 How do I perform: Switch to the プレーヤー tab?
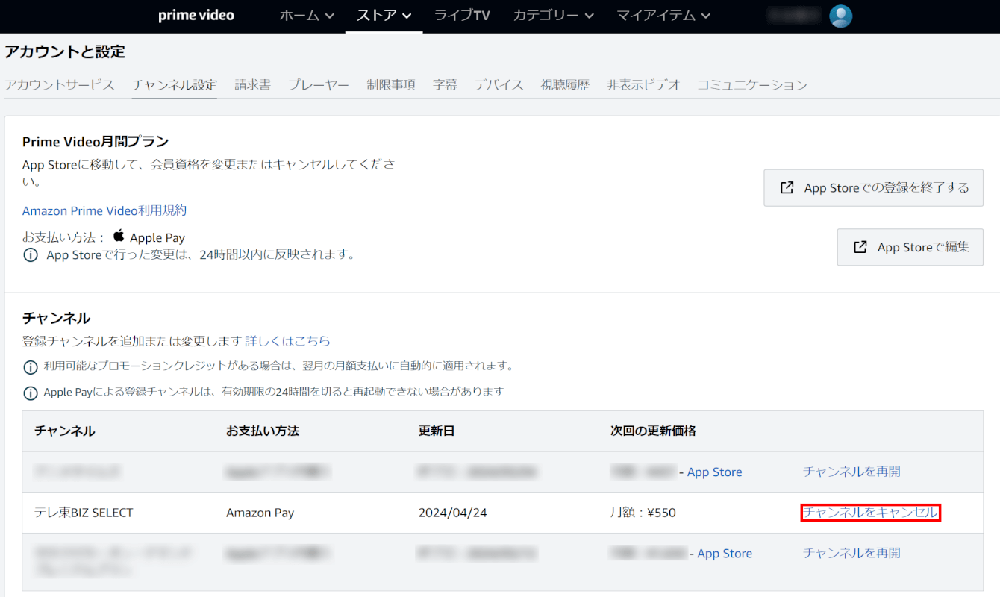click(x=319, y=85)
